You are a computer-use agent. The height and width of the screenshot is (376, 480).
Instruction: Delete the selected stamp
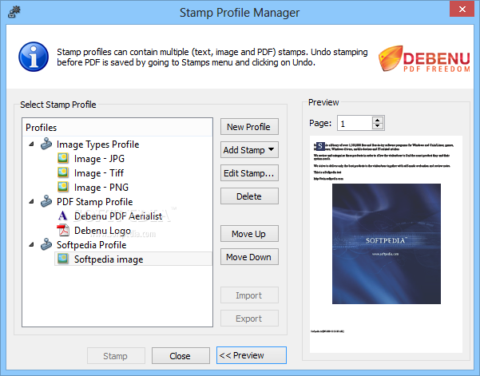(x=249, y=196)
